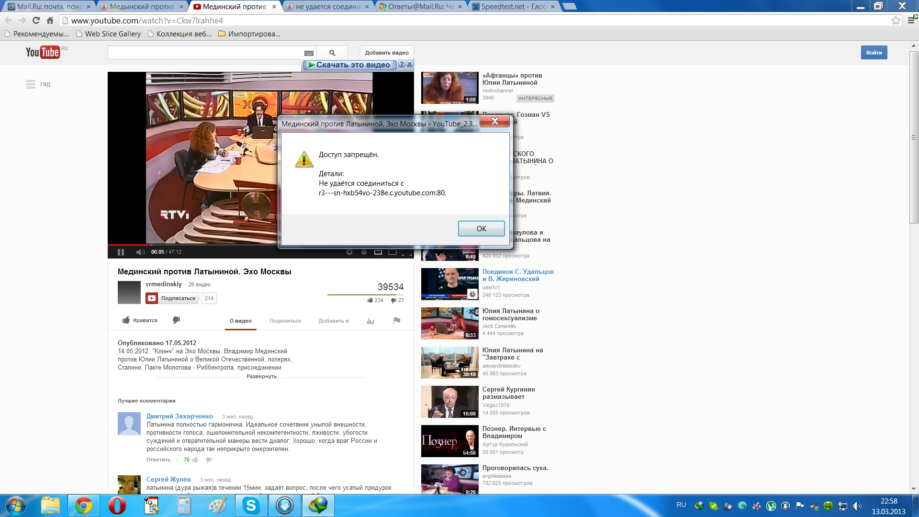Click the Watch Later clock icon

click(364, 252)
